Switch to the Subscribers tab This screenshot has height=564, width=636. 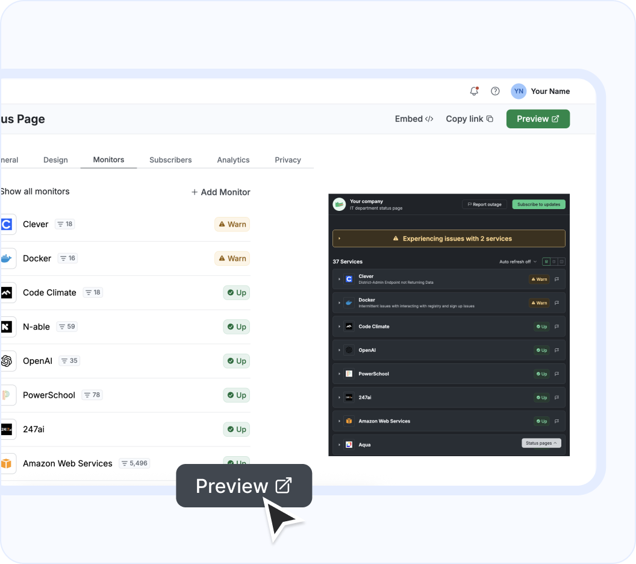click(x=170, y=160)
